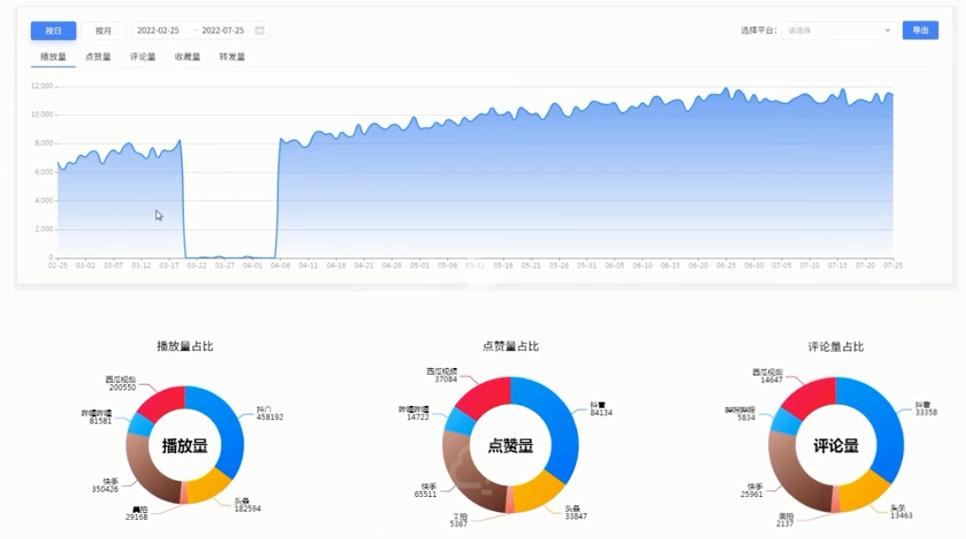Click the 07-25 date label on the chart x-axis

(x=892, y=265)
